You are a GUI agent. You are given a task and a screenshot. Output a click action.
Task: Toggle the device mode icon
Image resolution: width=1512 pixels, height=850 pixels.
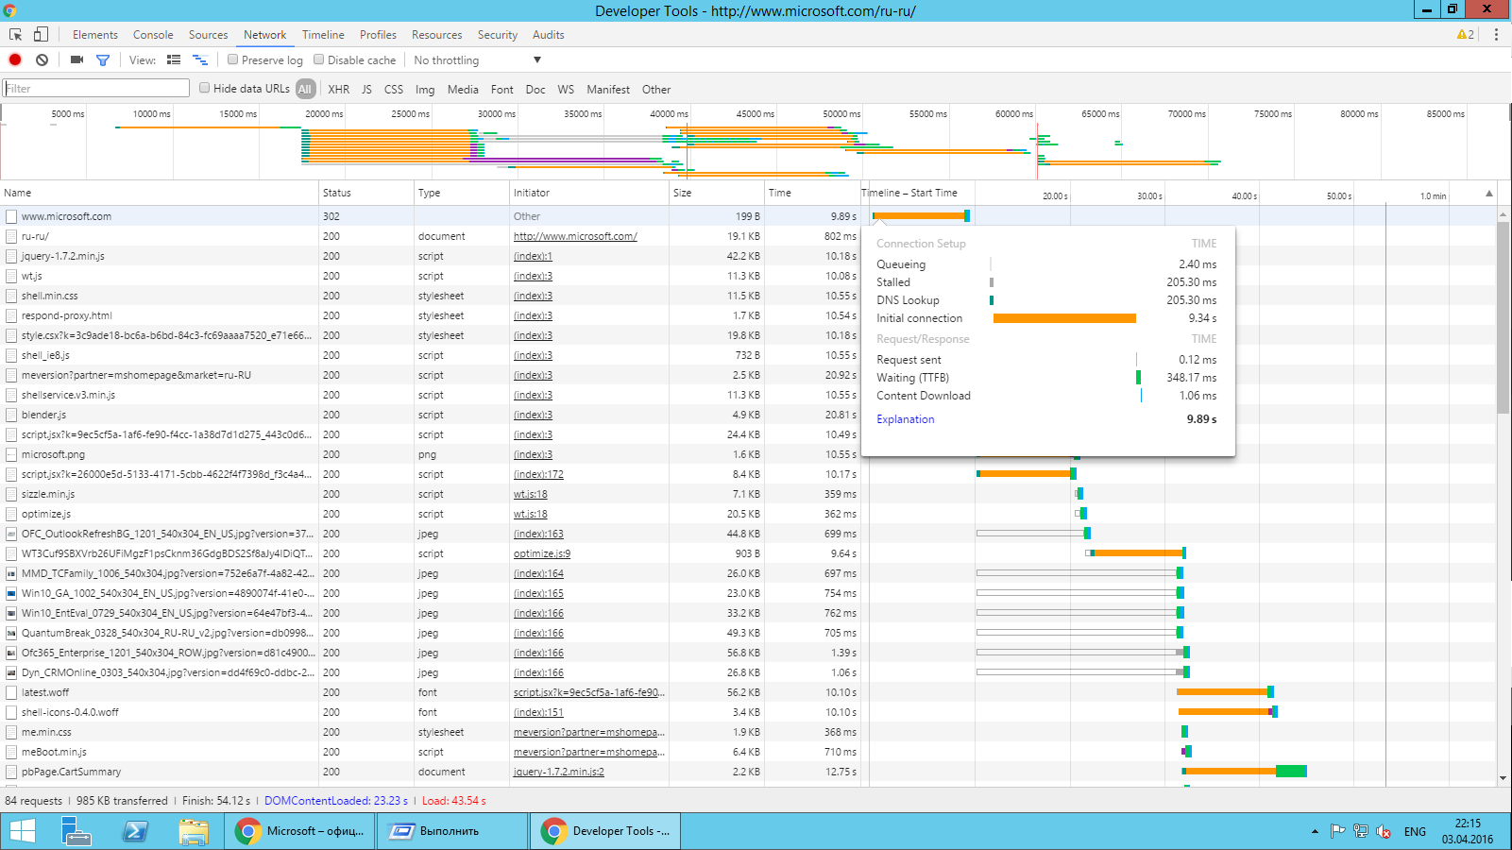point(41,35)
